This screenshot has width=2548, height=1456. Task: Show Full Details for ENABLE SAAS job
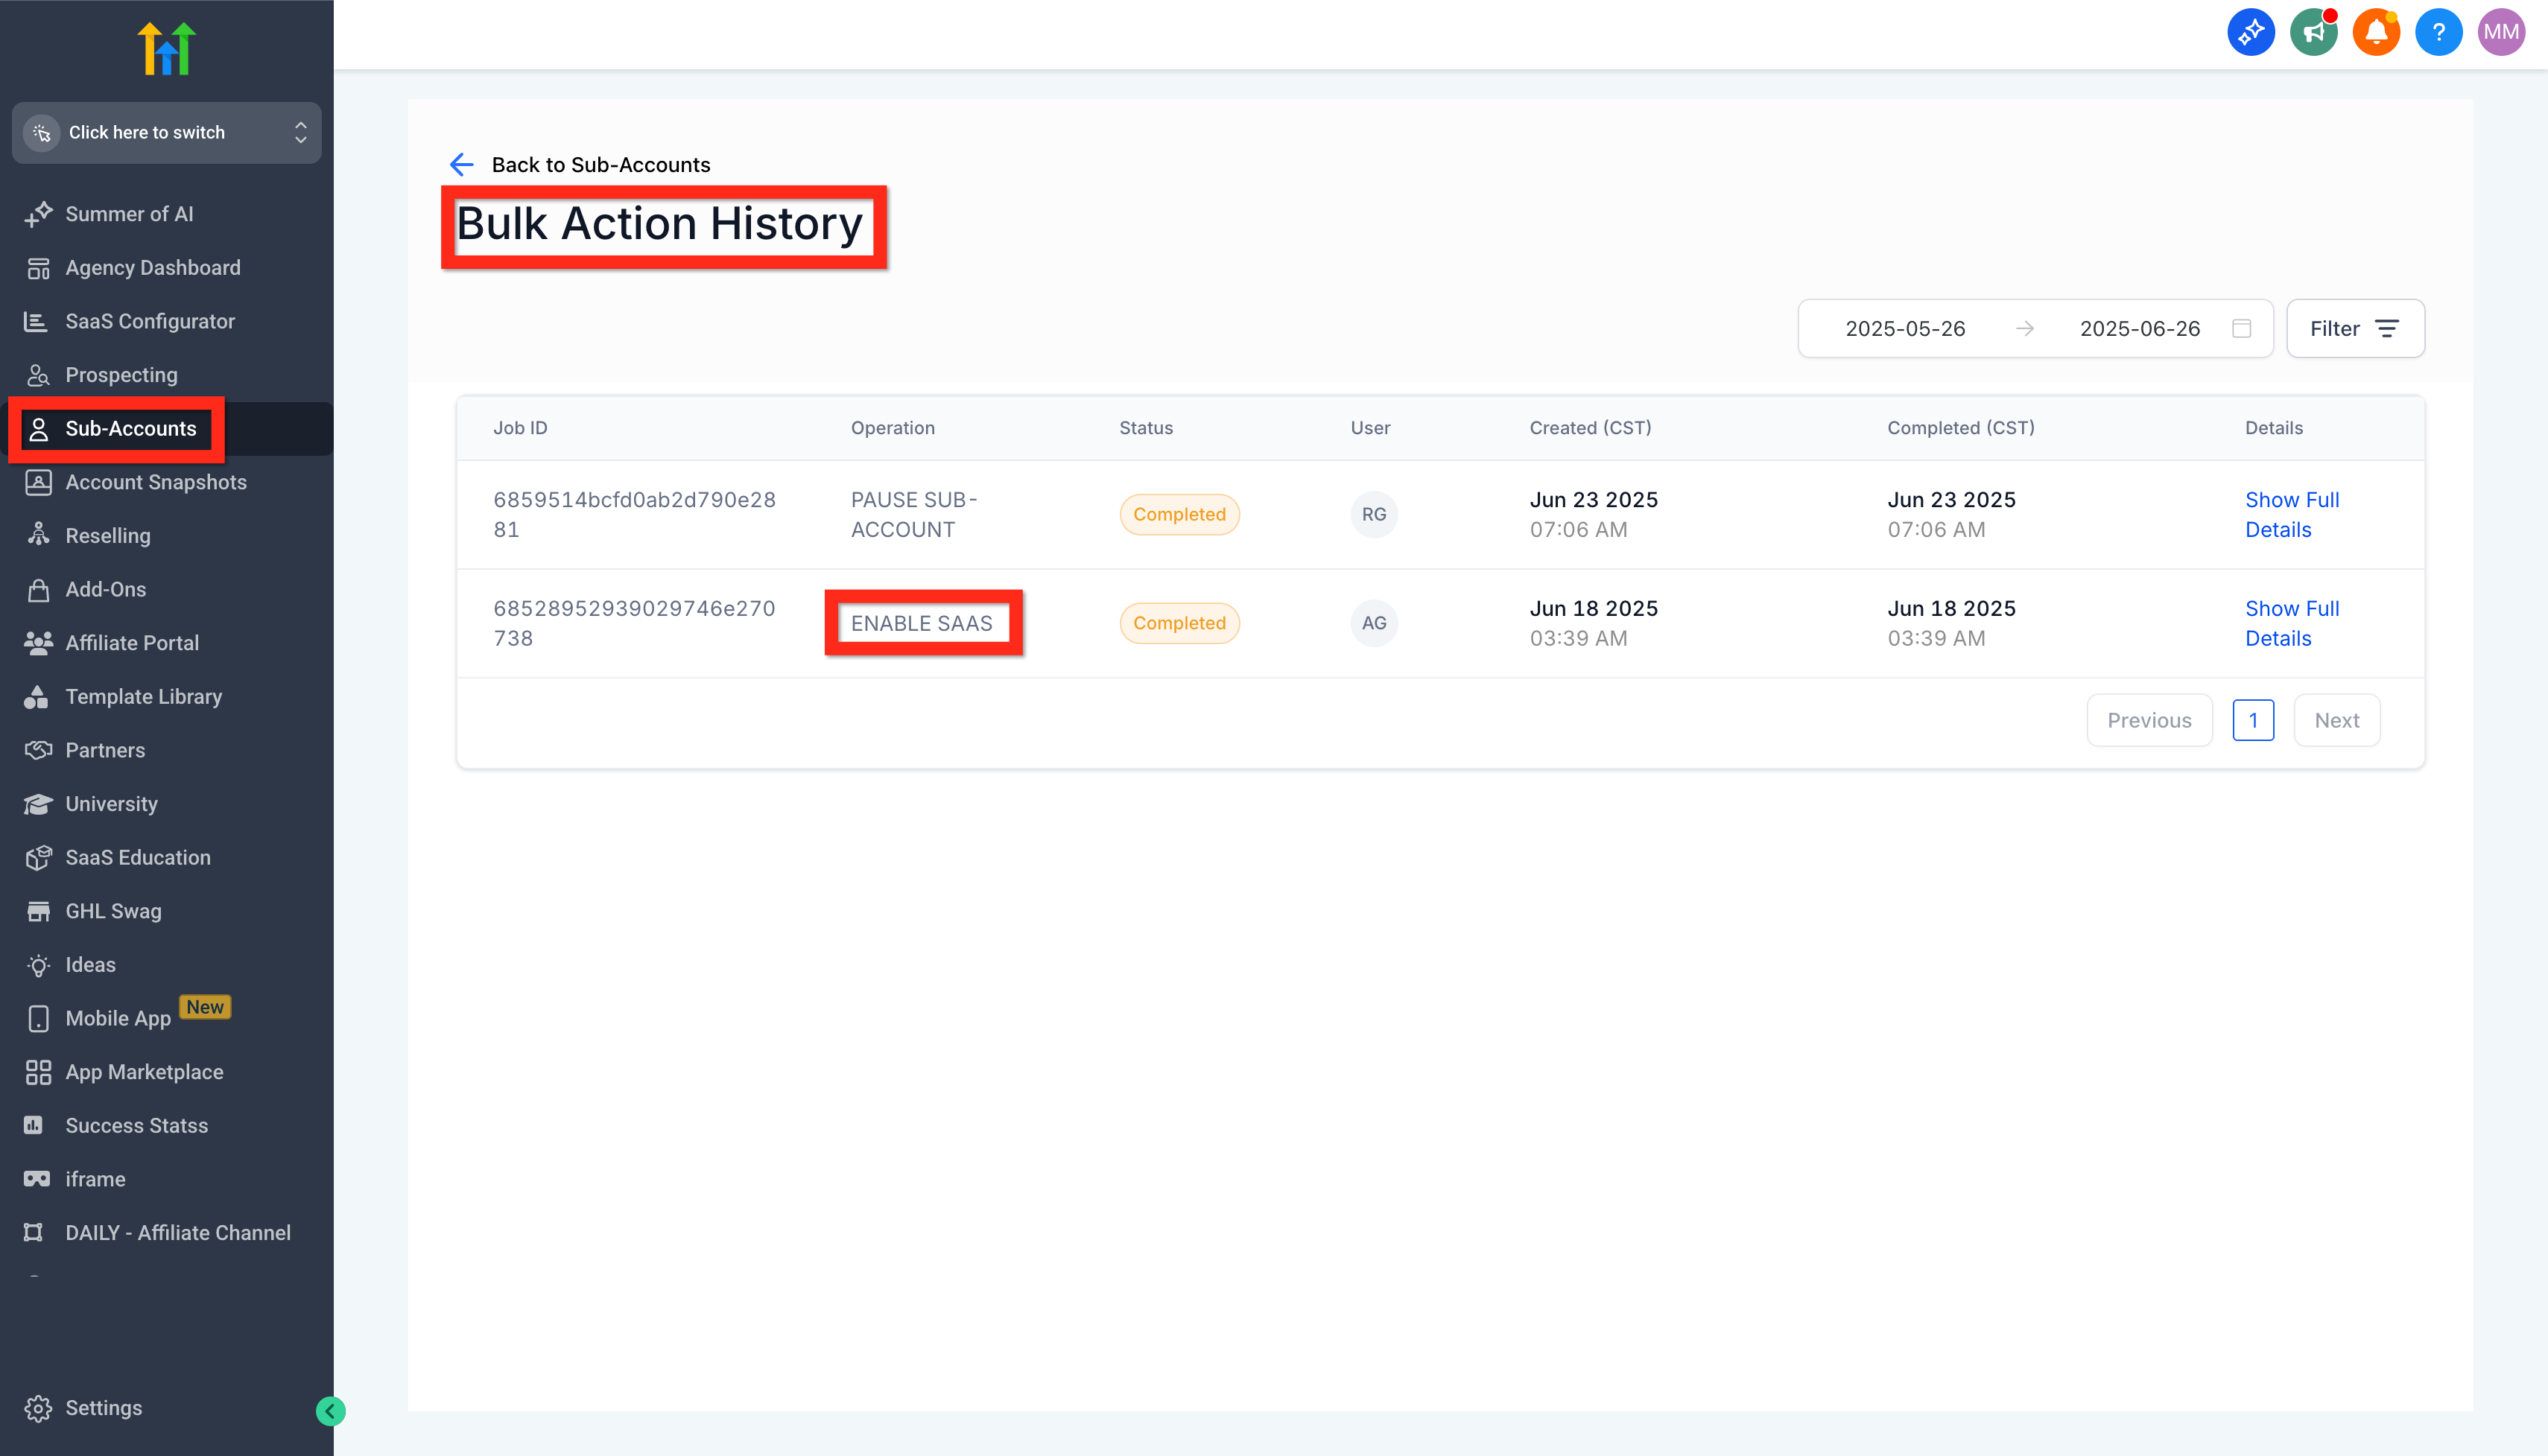click(2291, 623)
